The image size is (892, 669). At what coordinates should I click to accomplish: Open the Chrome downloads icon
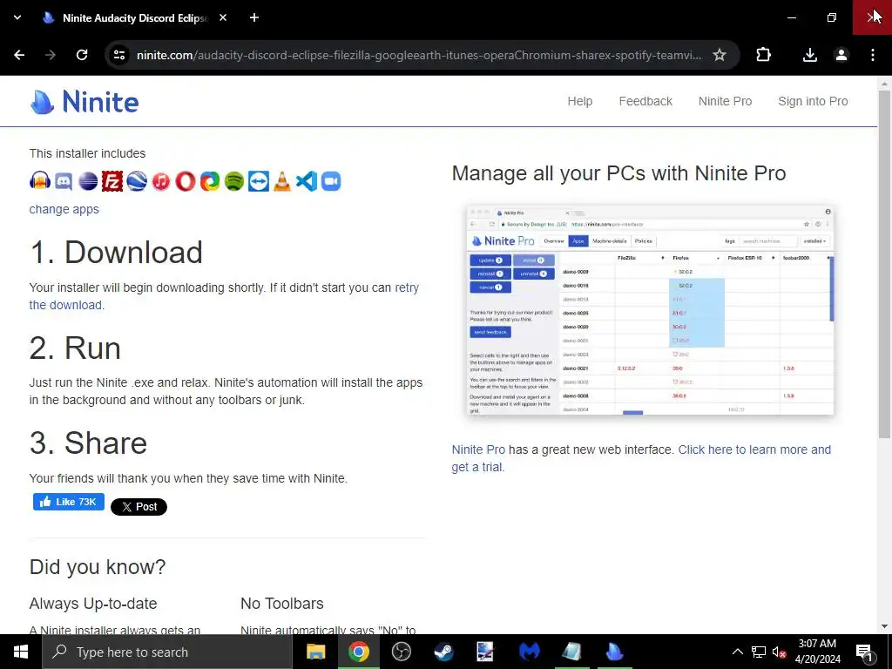click(x=810, y=55)
